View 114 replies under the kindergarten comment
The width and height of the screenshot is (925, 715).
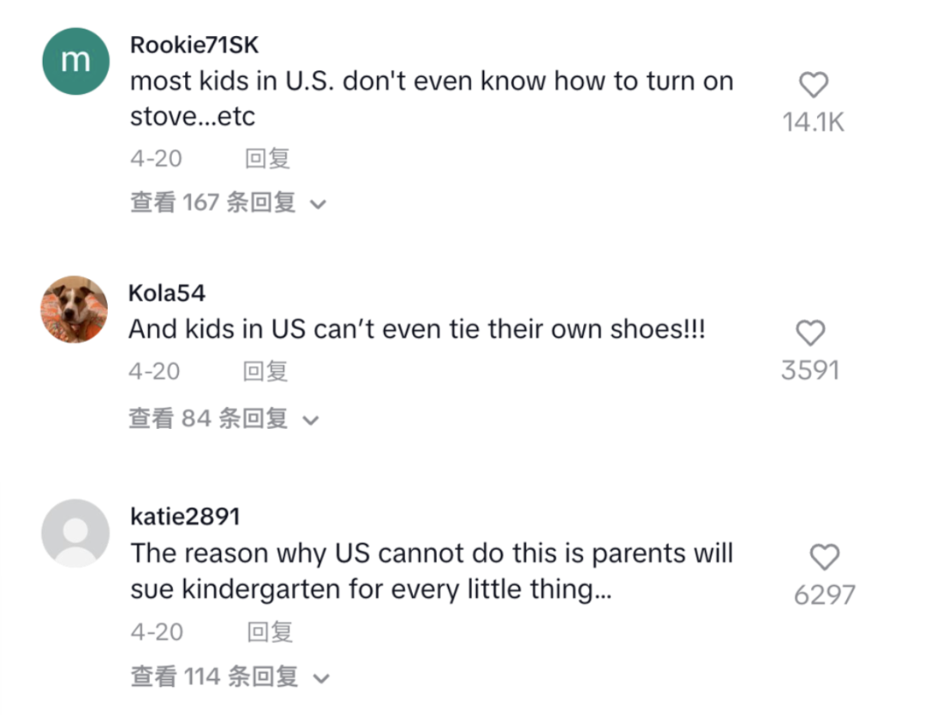tap(214, 677)
